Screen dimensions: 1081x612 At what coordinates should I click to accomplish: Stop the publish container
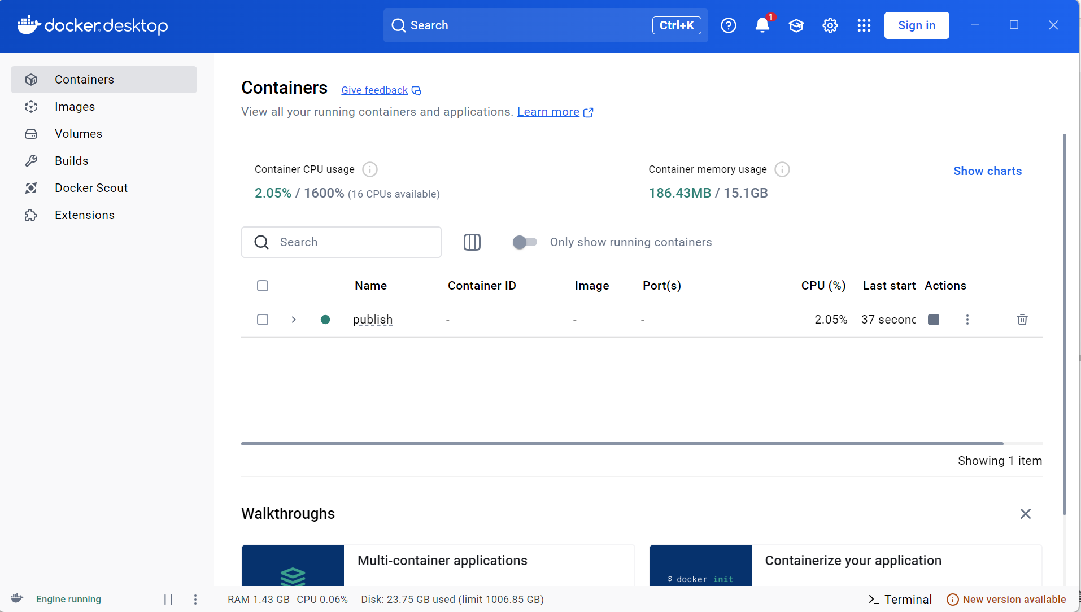[934, 320]
